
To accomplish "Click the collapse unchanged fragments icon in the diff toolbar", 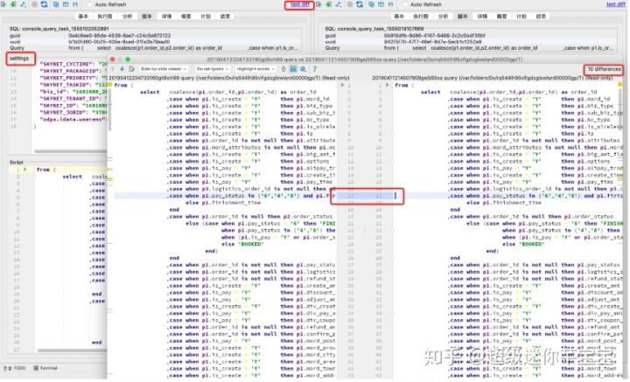I will (283, 69).
